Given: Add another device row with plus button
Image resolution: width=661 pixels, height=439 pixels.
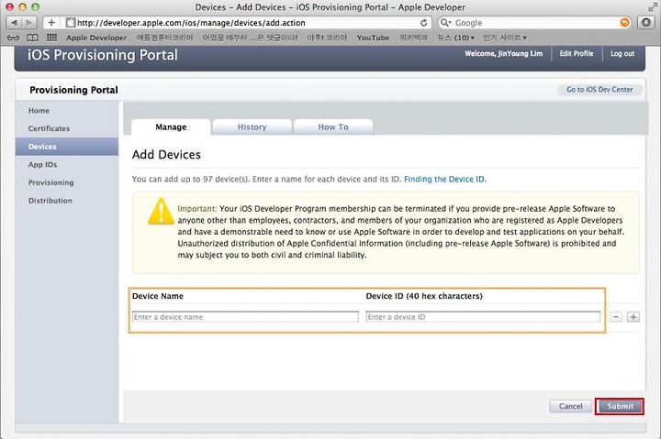Looking at the screenshot, I should 633,317.
